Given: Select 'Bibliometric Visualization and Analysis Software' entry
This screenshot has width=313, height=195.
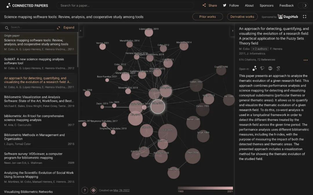Looking at the screenshot, I should (39, 101).
